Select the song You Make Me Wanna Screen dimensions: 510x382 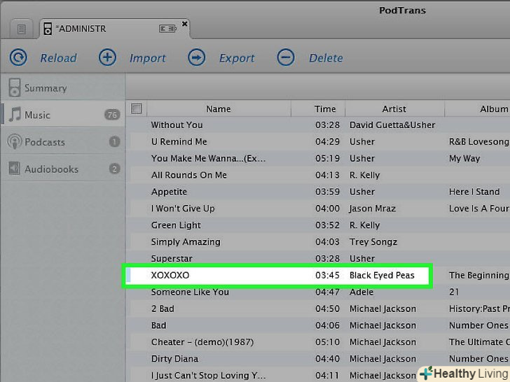coord(318,158)
